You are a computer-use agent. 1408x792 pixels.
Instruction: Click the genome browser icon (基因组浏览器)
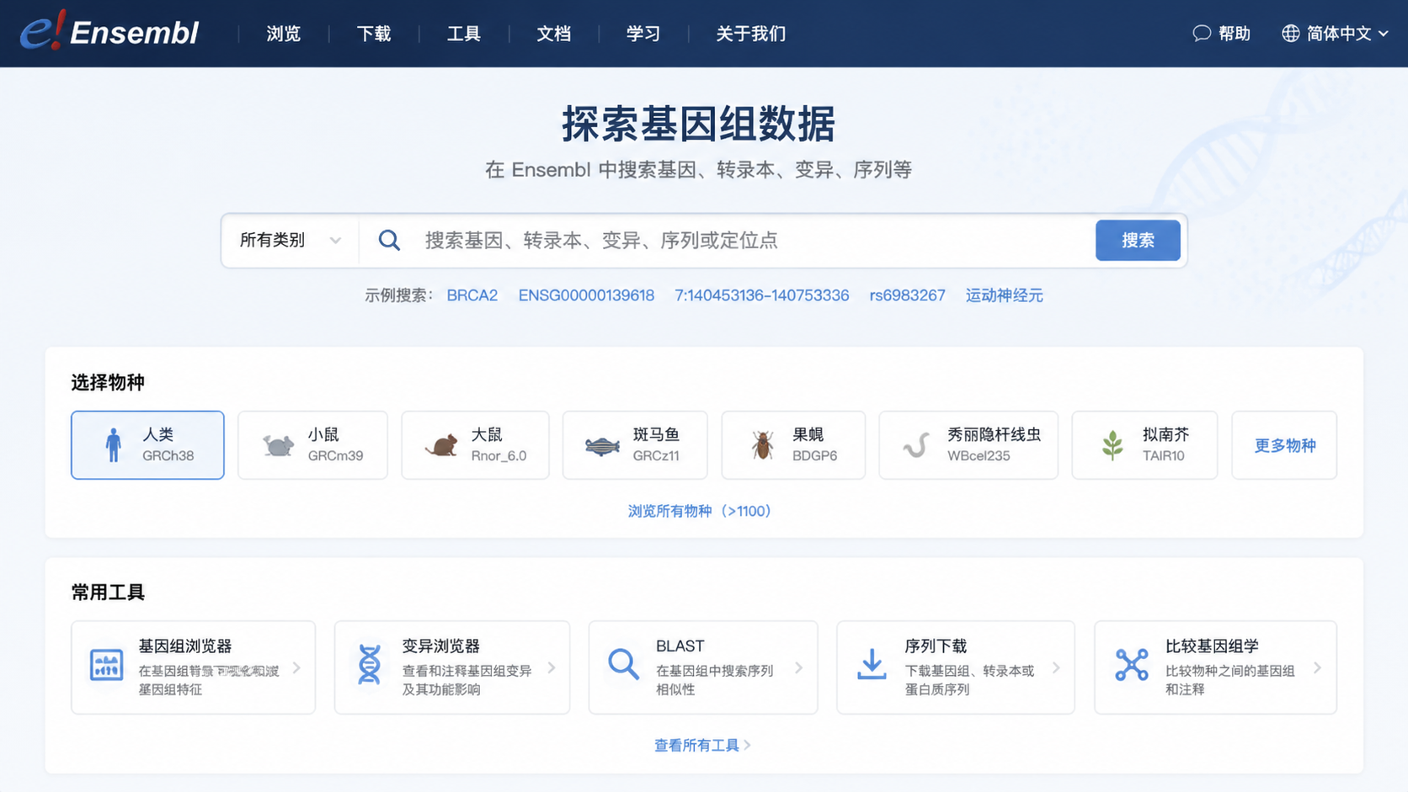106,665
